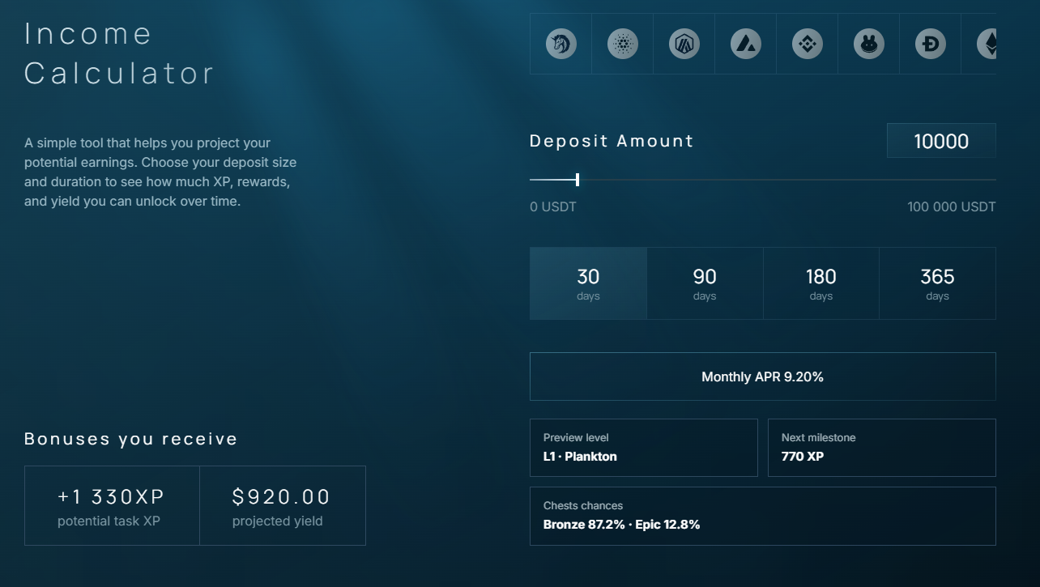Click the +1 330XP potential task XP box
The height and width of the screenshot is (587, 1040).
click(112, 505)
